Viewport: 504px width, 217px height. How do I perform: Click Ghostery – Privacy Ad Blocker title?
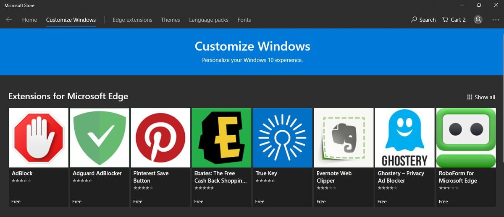pyautogui.click(x=401, y=177)
